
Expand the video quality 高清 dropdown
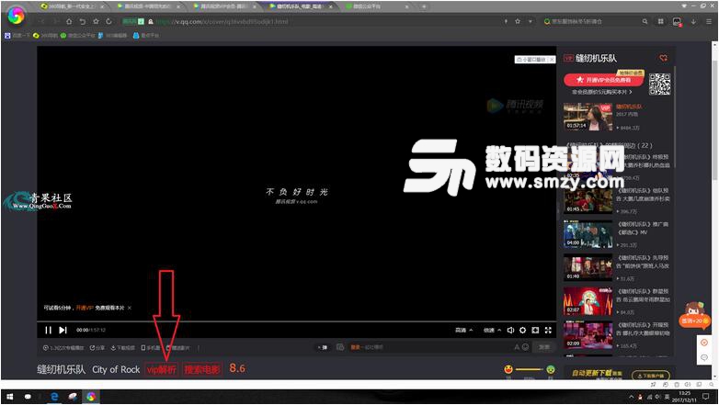463,330
